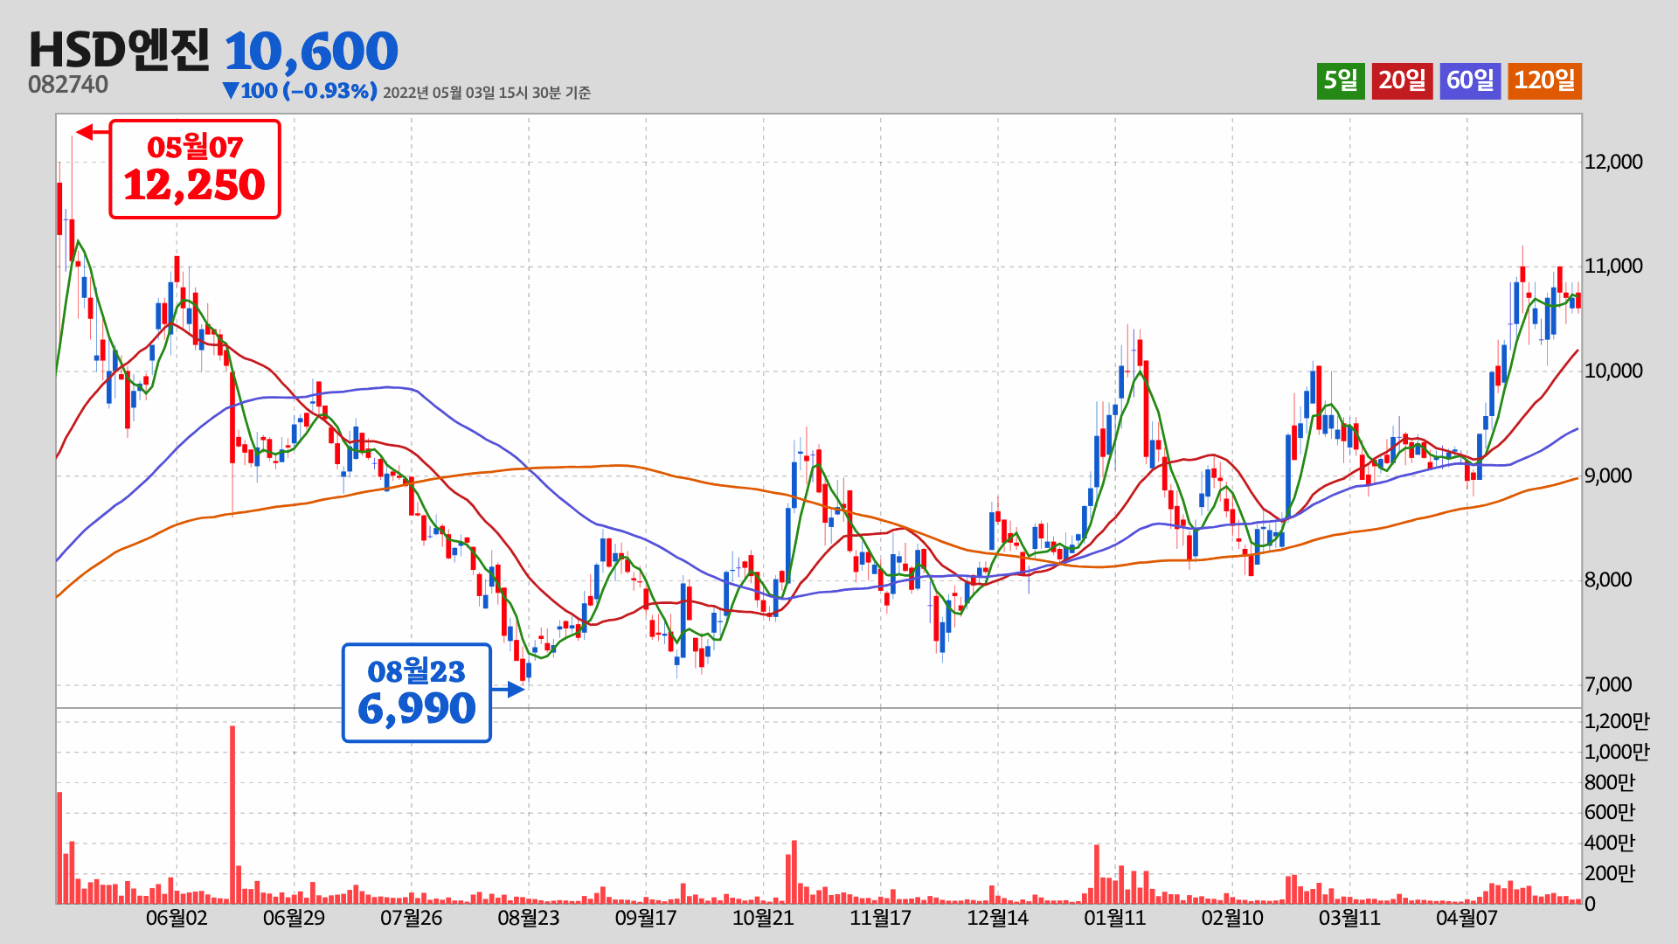Click the 10월21 date axis label
This screenshot has width=1678, height=944.
(763, 918)
